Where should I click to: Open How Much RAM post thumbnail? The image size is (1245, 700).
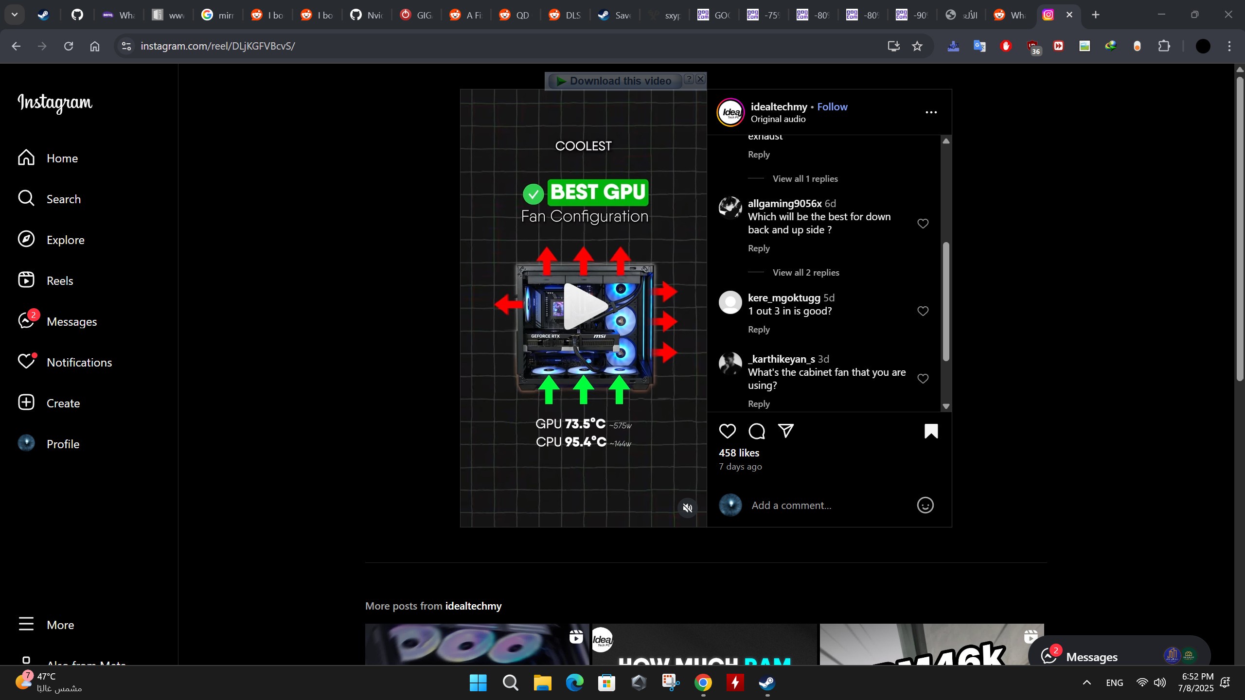click(x=704, y=644)
